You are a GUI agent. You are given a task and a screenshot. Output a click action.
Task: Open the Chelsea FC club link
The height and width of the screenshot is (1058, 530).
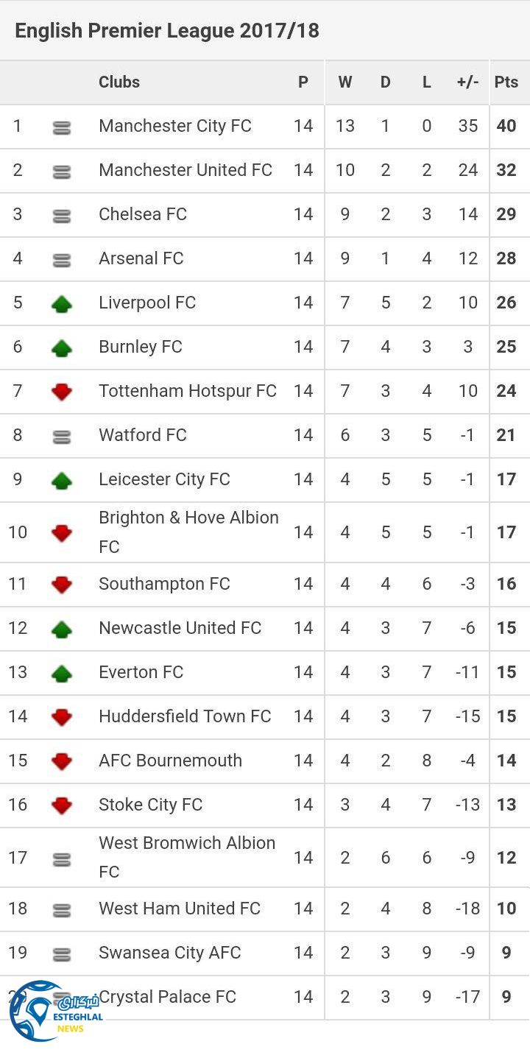(x=143, y=214)
